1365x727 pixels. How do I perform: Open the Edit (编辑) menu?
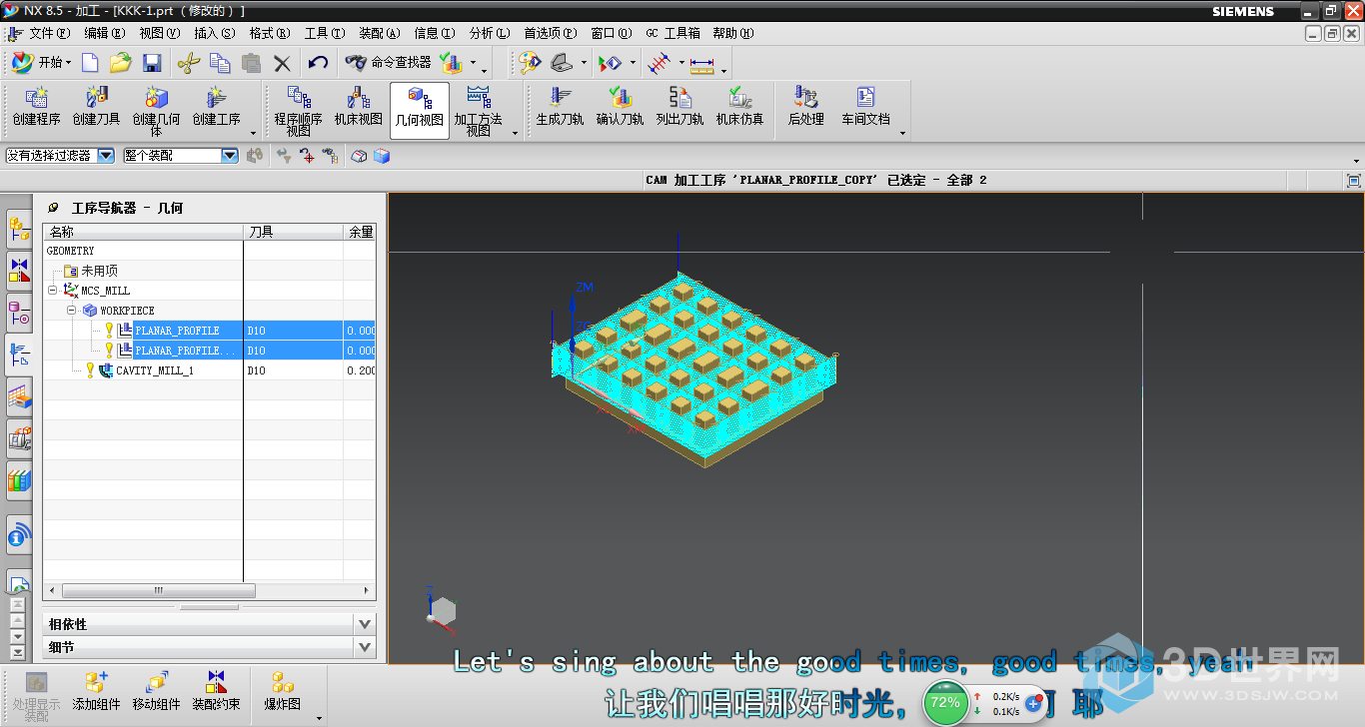click(105, 33)
